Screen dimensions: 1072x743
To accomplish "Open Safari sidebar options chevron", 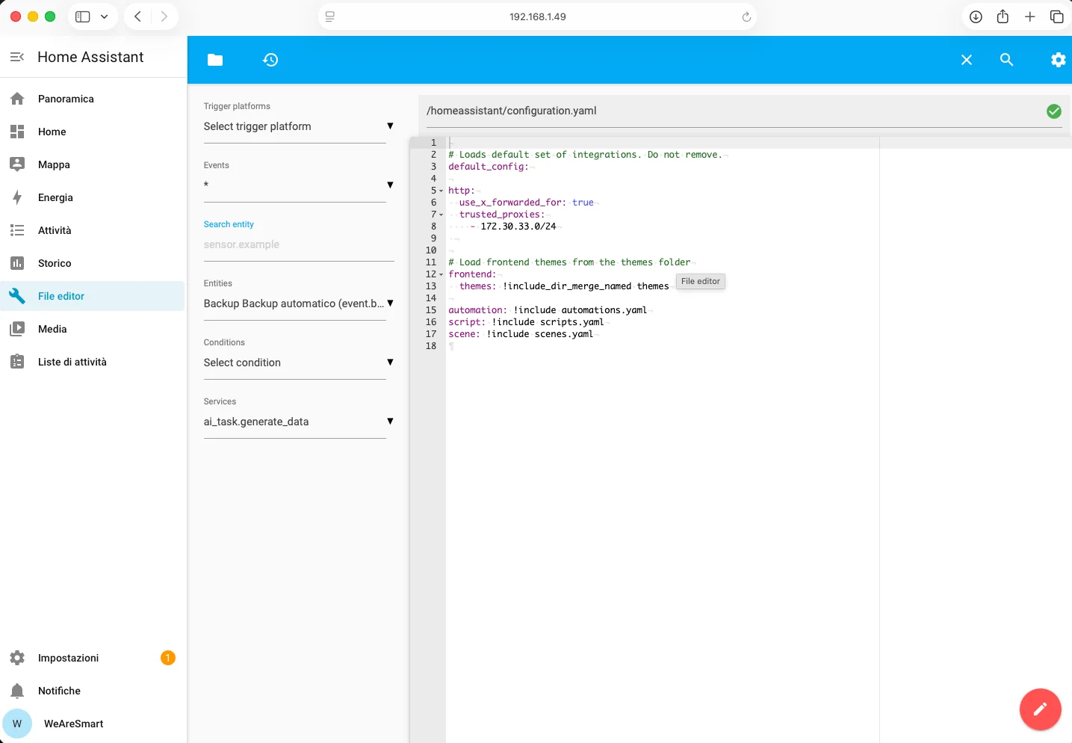I will (x=104, y=16).
